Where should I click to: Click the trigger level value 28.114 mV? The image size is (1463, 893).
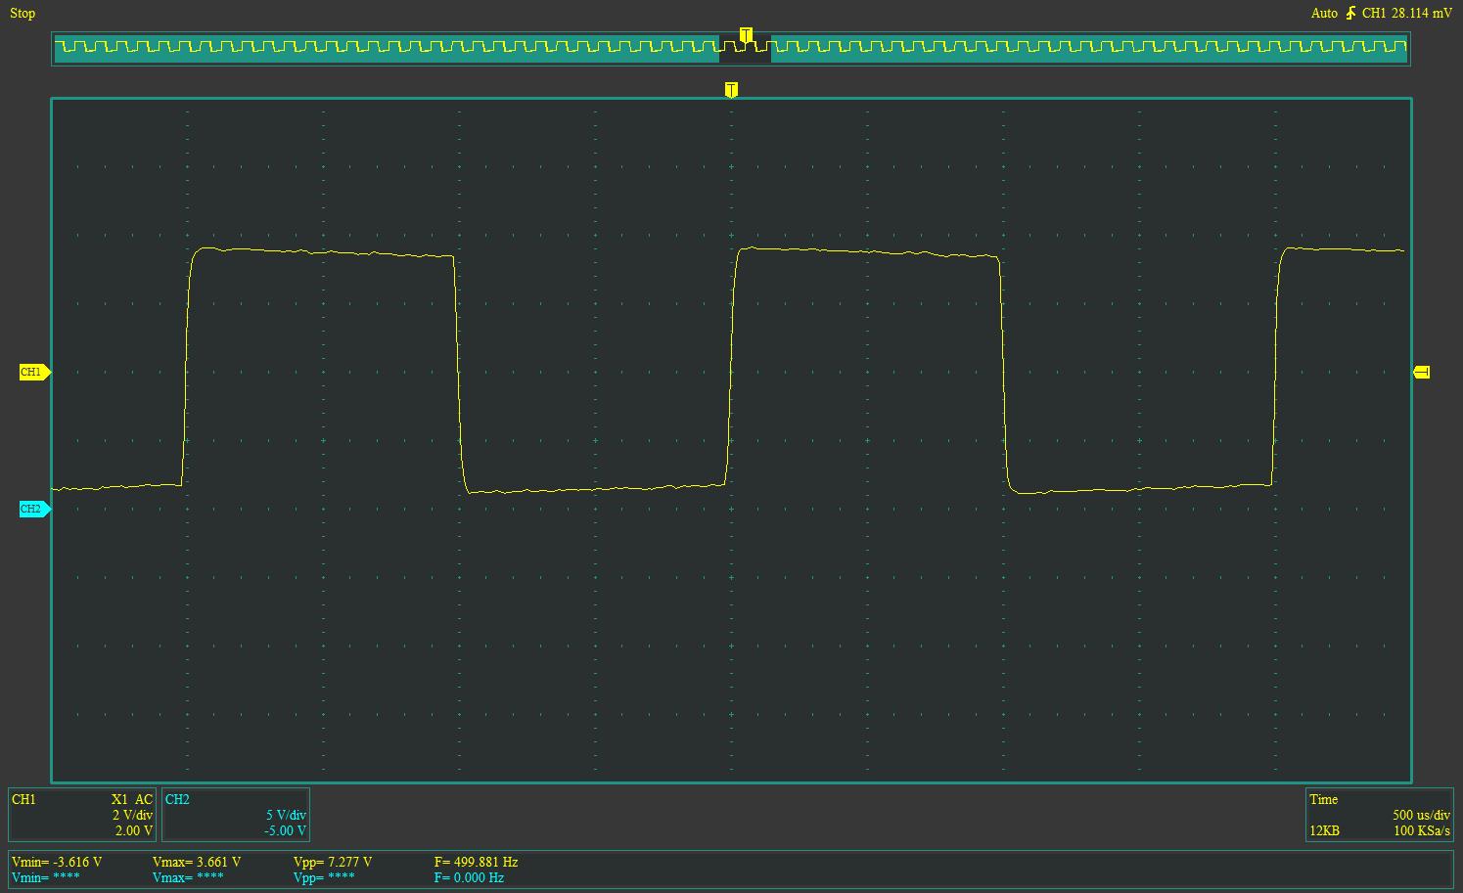(x=1422, y=14)
